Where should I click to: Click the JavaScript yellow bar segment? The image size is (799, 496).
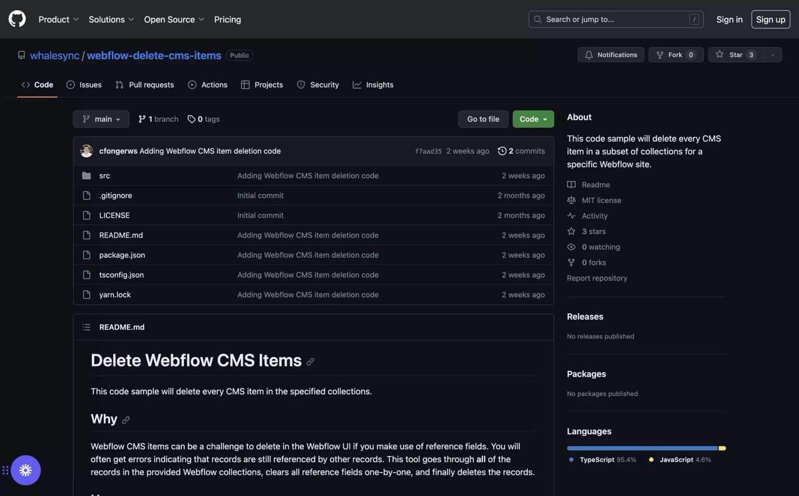pos(722,448)
